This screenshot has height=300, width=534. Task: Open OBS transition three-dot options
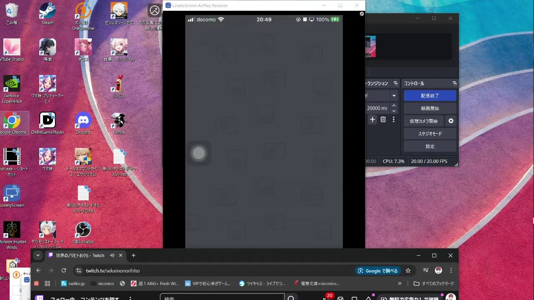(x=393, y=120)
